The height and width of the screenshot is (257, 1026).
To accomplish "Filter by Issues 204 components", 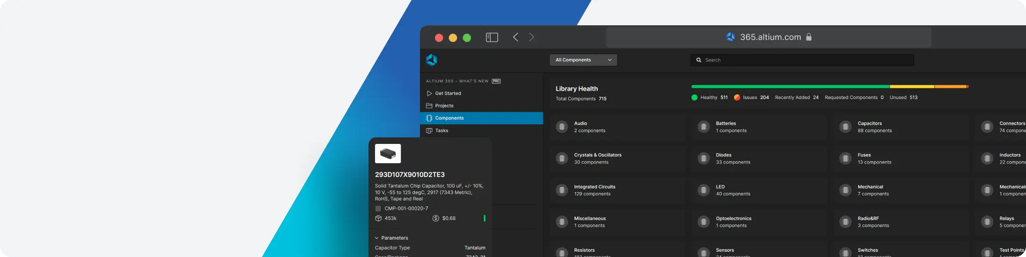I will click(x=751, y=98).
